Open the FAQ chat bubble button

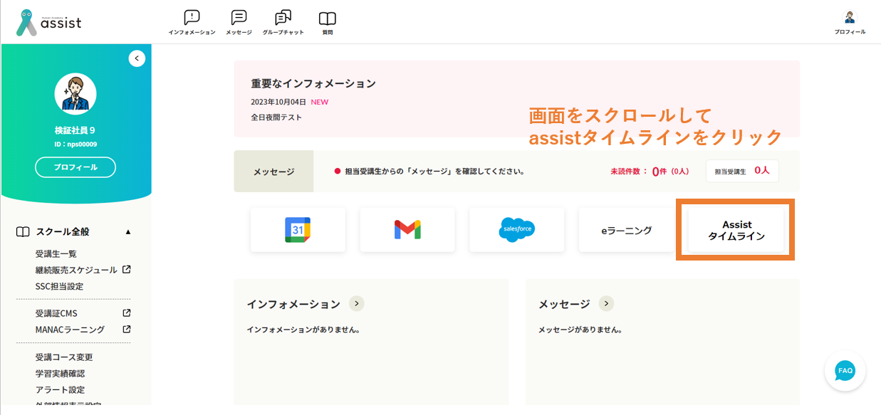[845, 371]
